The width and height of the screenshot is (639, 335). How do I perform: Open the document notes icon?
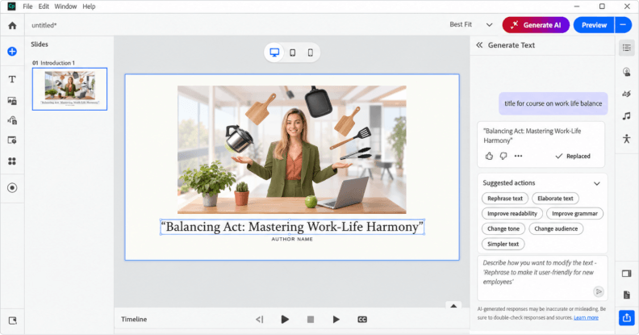pyautogui.click(x=627, y=295)
